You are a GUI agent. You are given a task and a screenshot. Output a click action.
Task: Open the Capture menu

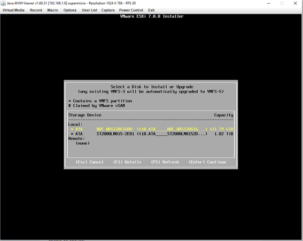coord(108,10)
